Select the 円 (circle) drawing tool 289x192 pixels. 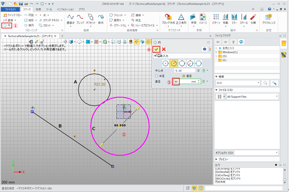pos(7,26)
